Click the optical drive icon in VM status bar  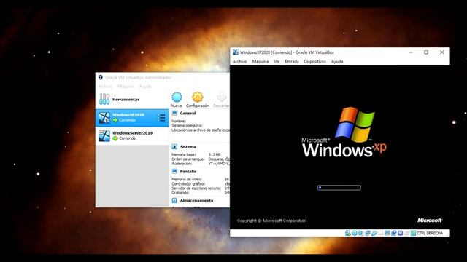(x=355, y=233)
